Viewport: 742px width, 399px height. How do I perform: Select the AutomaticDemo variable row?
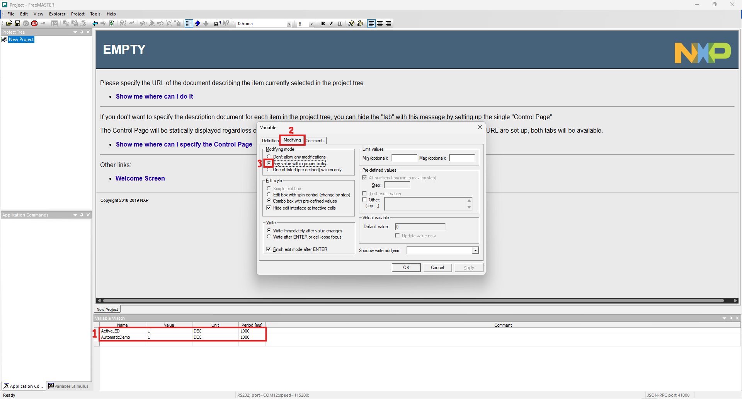(x=183, y=337)
